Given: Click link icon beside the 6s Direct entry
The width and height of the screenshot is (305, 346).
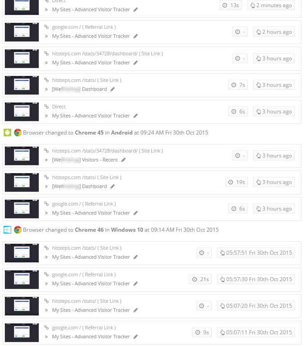Looking at the screenshot, I should [x=46, y=107].
